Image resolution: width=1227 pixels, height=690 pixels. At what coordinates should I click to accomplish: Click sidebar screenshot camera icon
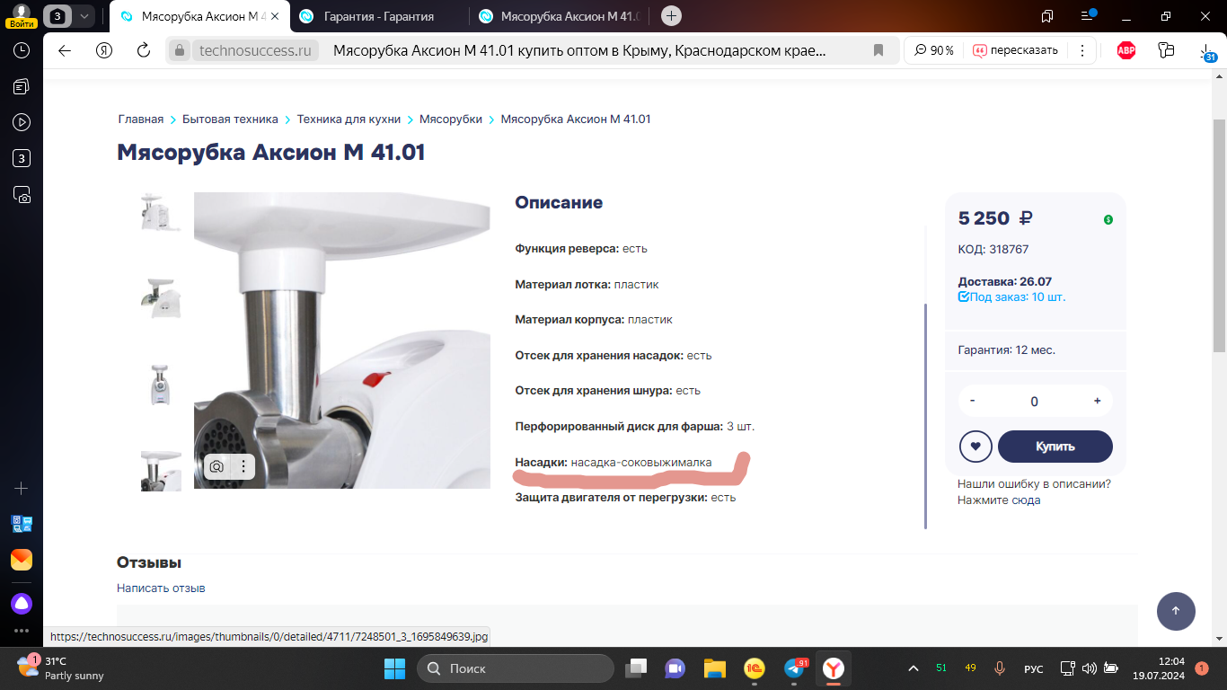[22, 194]
